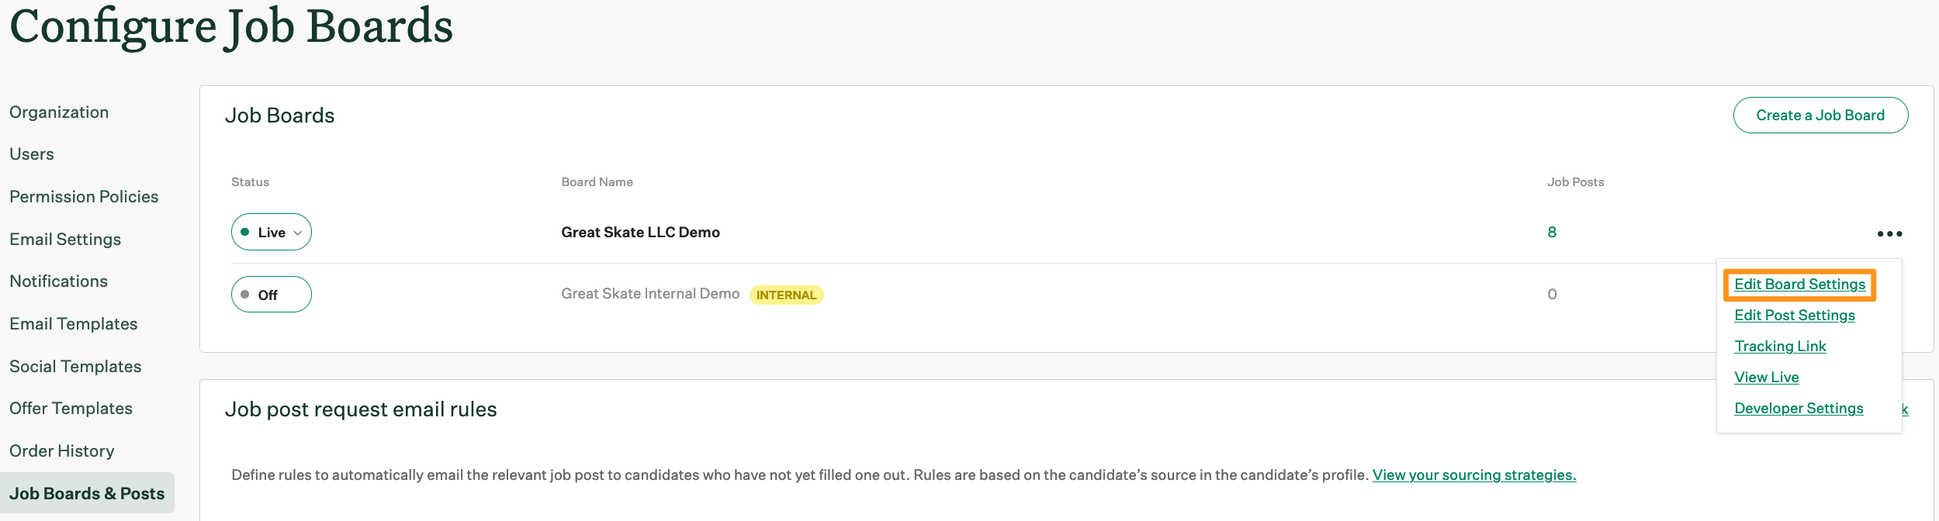Screen dimensions: 1939x521
Task: Open the Off status selector
Action: 270,294
